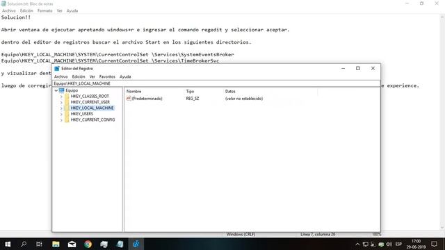Viewport: 445px width, 250px height.
Task: Minimize the Registry Editor window
Action: click(343, 68)
